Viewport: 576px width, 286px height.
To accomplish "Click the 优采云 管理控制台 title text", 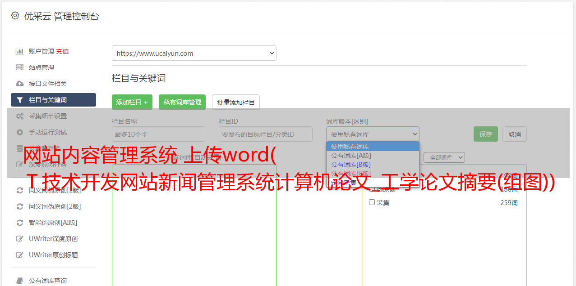I will click(x=61, y=16).
